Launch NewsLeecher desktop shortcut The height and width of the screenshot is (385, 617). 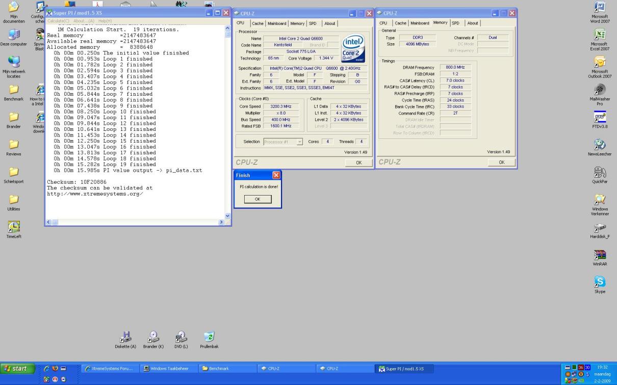[600, 147]
